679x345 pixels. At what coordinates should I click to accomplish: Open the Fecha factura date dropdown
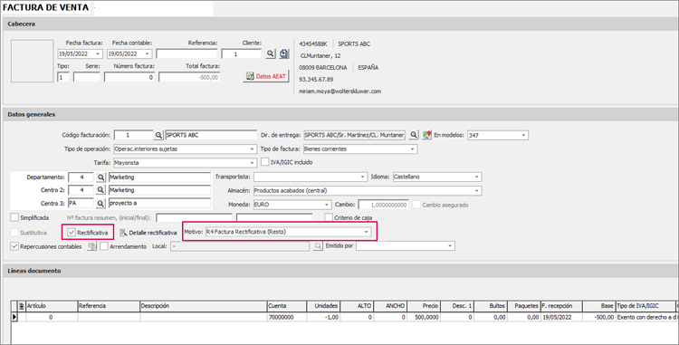click(x=98, y=54)
